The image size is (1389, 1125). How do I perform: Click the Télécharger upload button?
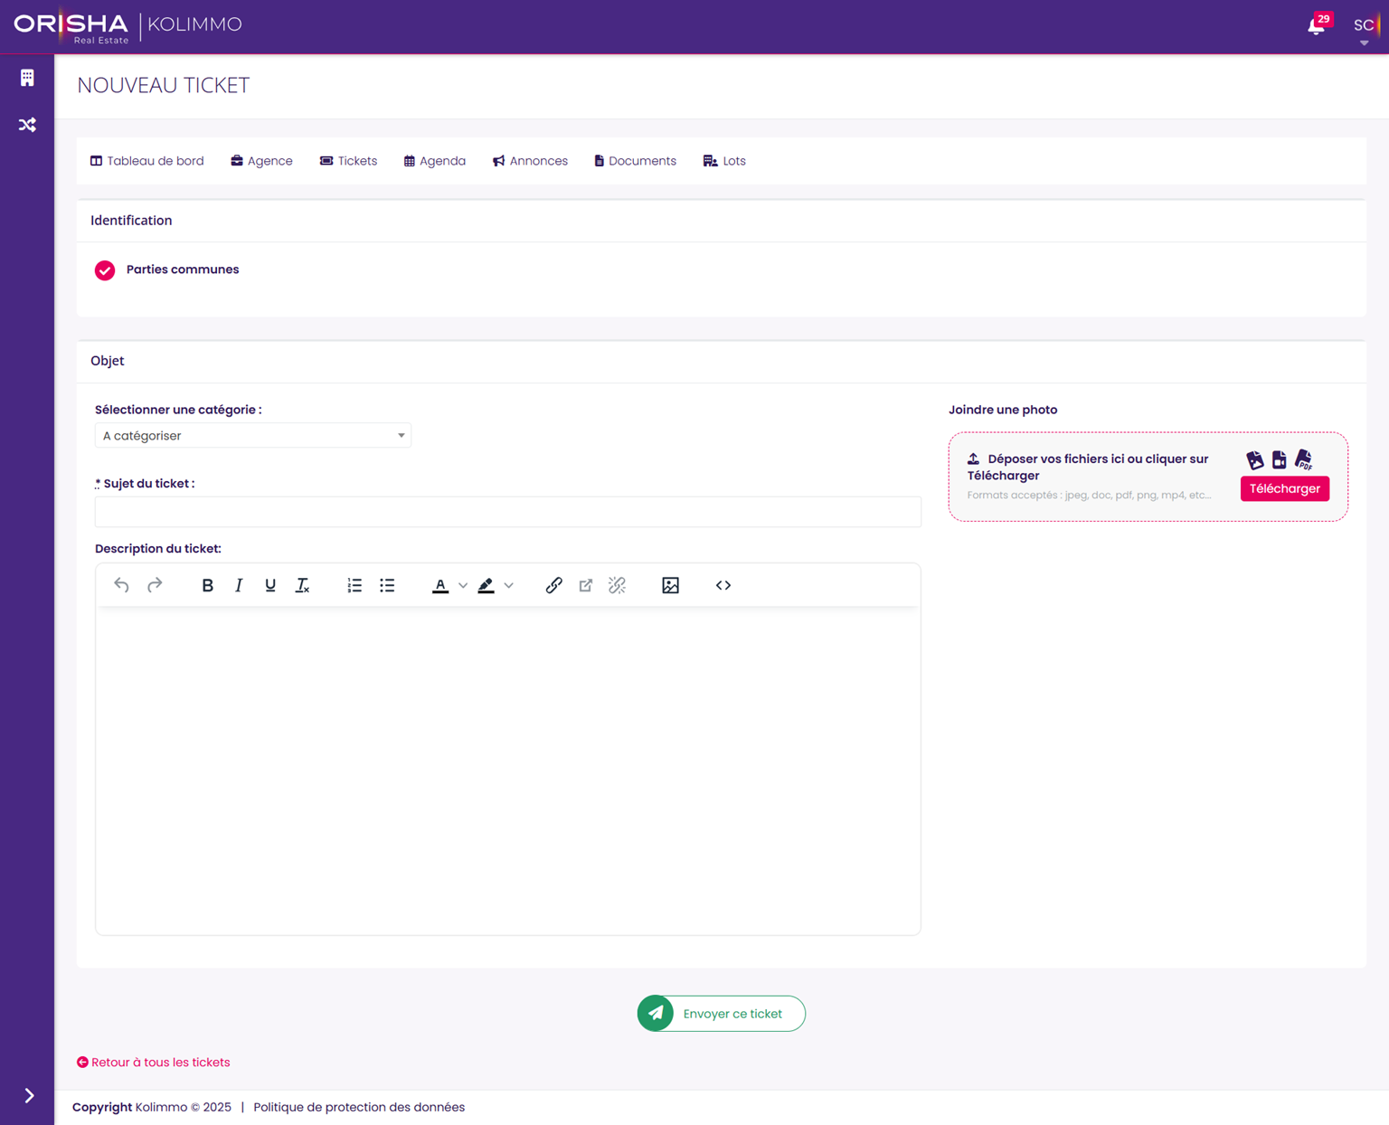pos(1285,488)
